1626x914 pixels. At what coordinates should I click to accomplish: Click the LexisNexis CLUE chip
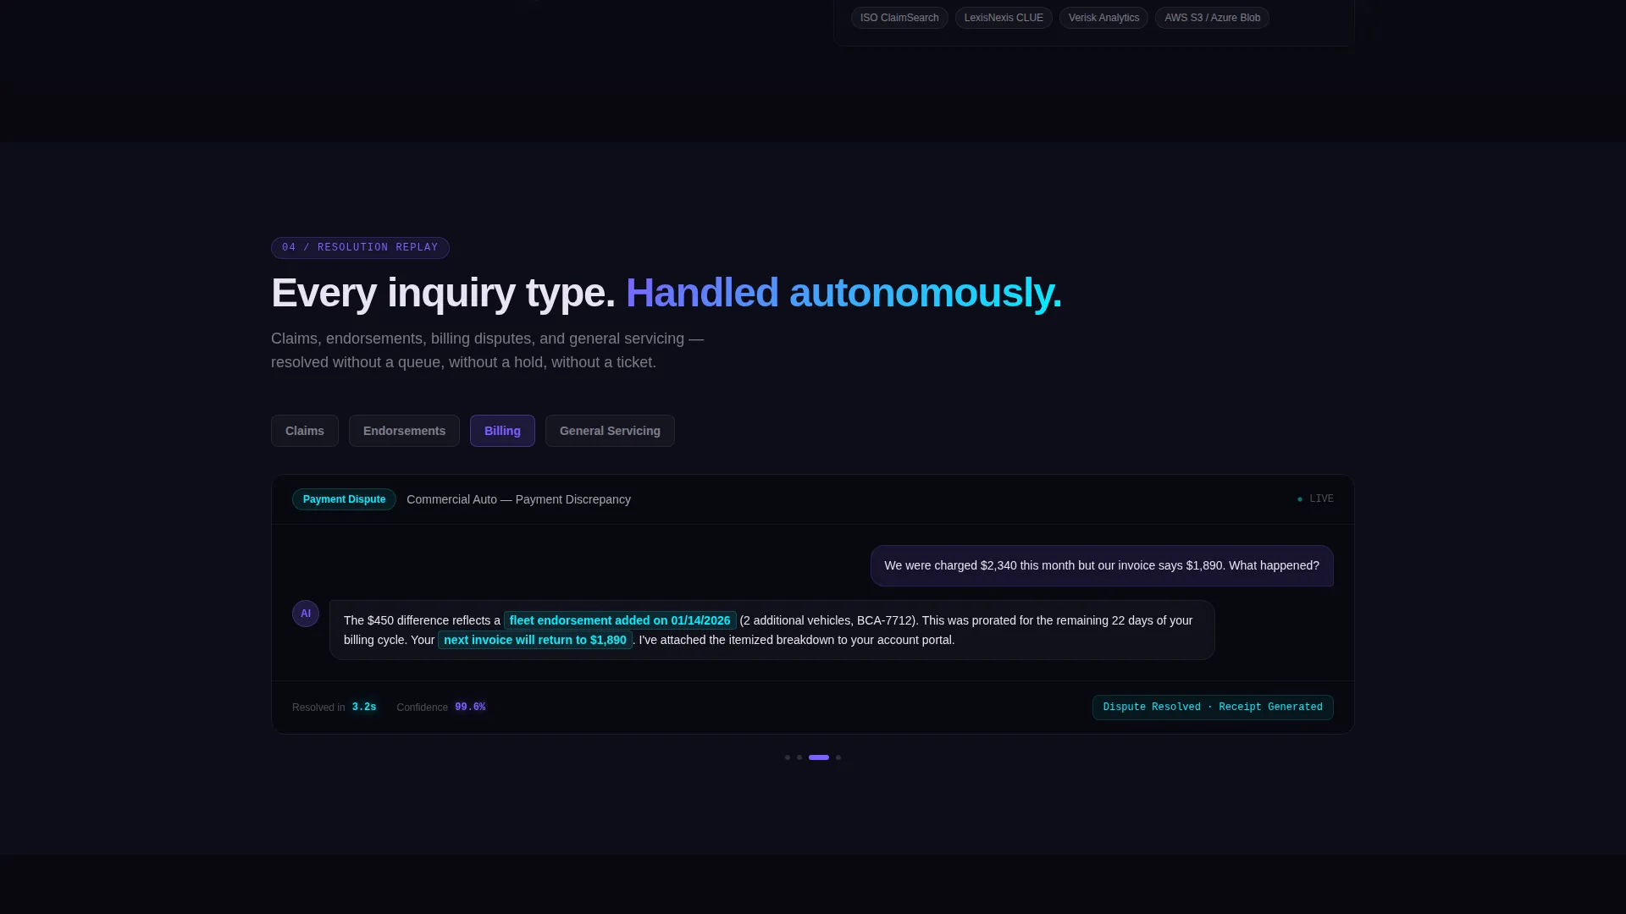(1004, 18)
